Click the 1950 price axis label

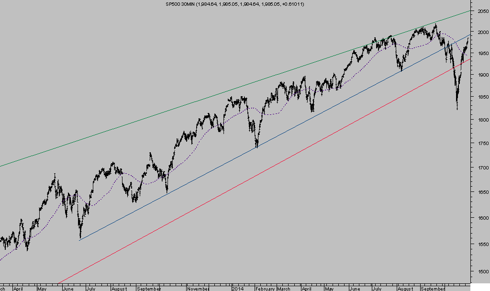point(482,53)
